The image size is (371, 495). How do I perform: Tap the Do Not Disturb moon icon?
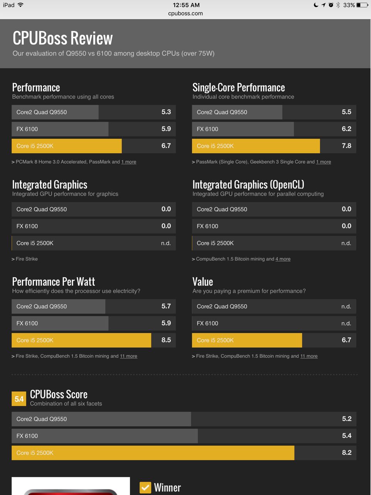[316, 5]
